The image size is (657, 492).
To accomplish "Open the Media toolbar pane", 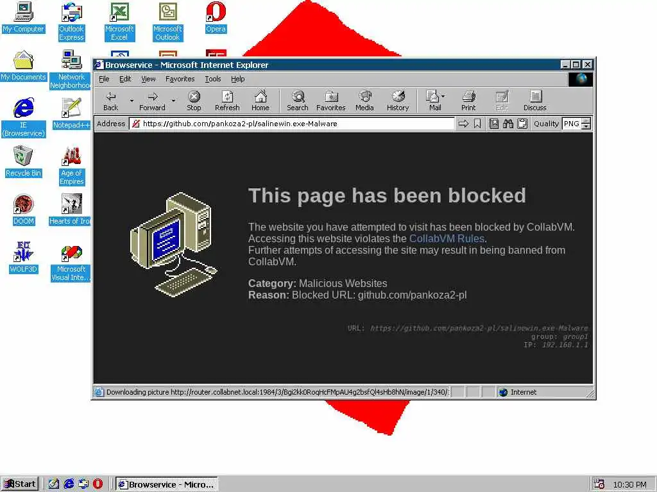I will point(364,101).
